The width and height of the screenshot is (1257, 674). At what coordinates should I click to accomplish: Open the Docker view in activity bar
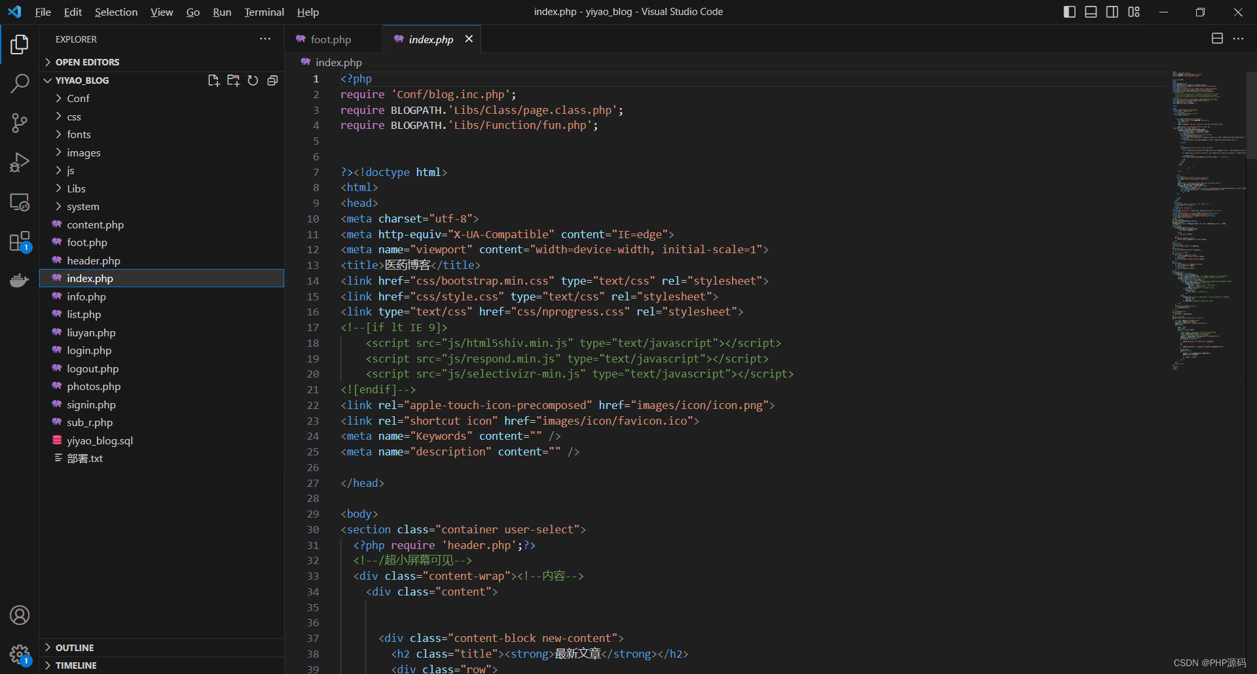click(20, 281)
